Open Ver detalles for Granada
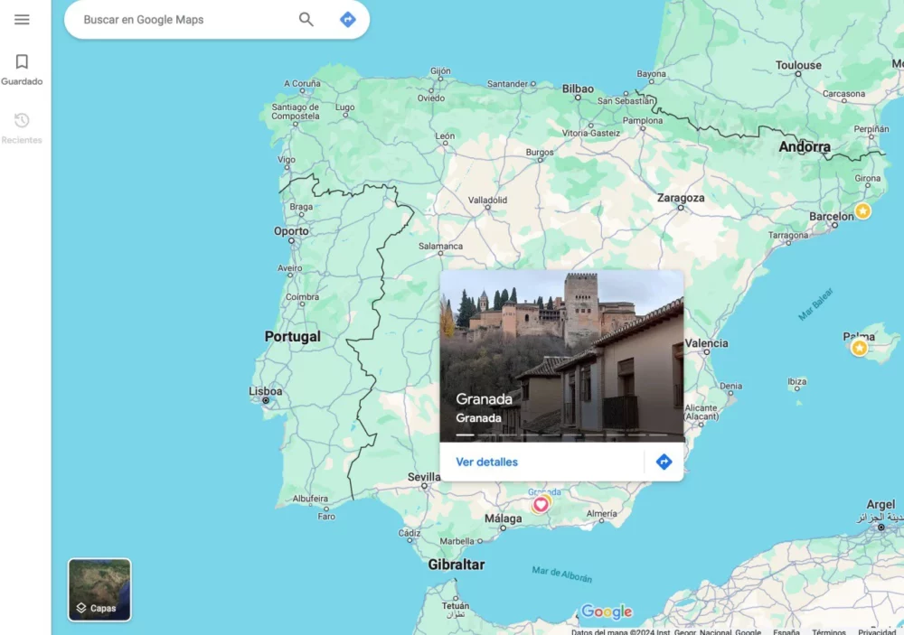The image size is (904, 635). 486,462
